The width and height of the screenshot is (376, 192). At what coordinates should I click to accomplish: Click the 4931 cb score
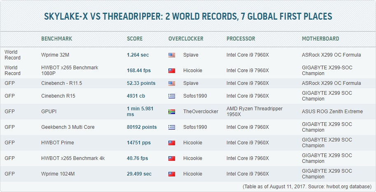pyautogui.click(x=136, y=96)
